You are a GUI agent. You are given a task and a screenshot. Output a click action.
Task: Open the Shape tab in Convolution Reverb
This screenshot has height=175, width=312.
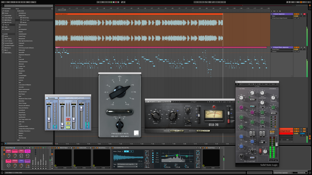(x=157, y=162)
